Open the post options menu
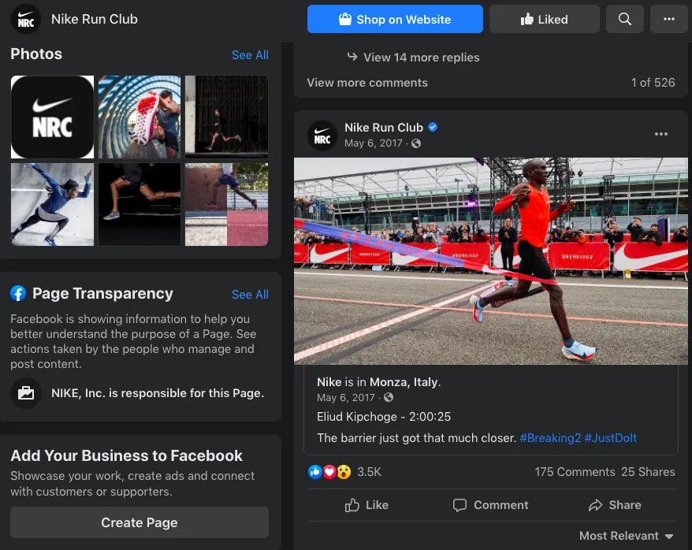Screen dimensions: 692x550 (x=661, y=134)
